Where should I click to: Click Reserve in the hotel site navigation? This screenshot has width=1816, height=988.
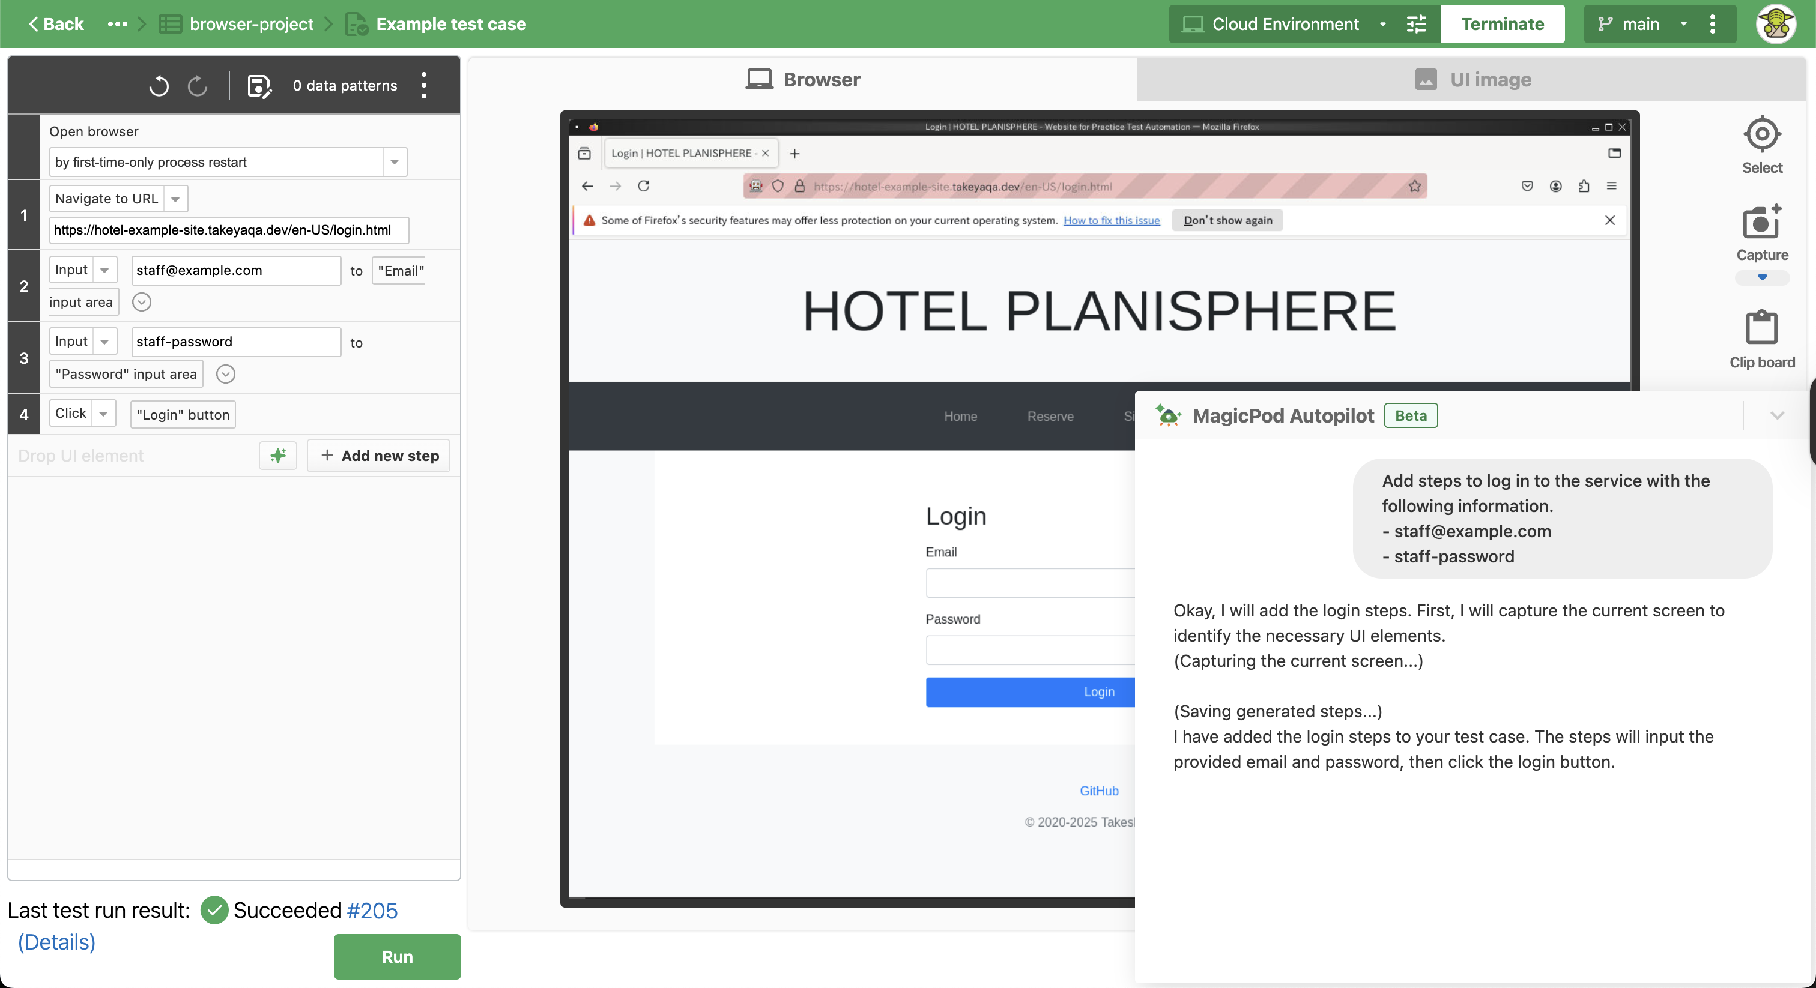1050,417
